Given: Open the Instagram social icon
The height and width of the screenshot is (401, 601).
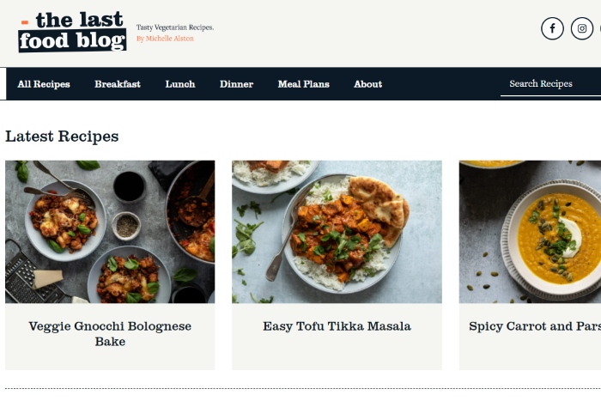Looking at the screenshot, I should (582, 28).
